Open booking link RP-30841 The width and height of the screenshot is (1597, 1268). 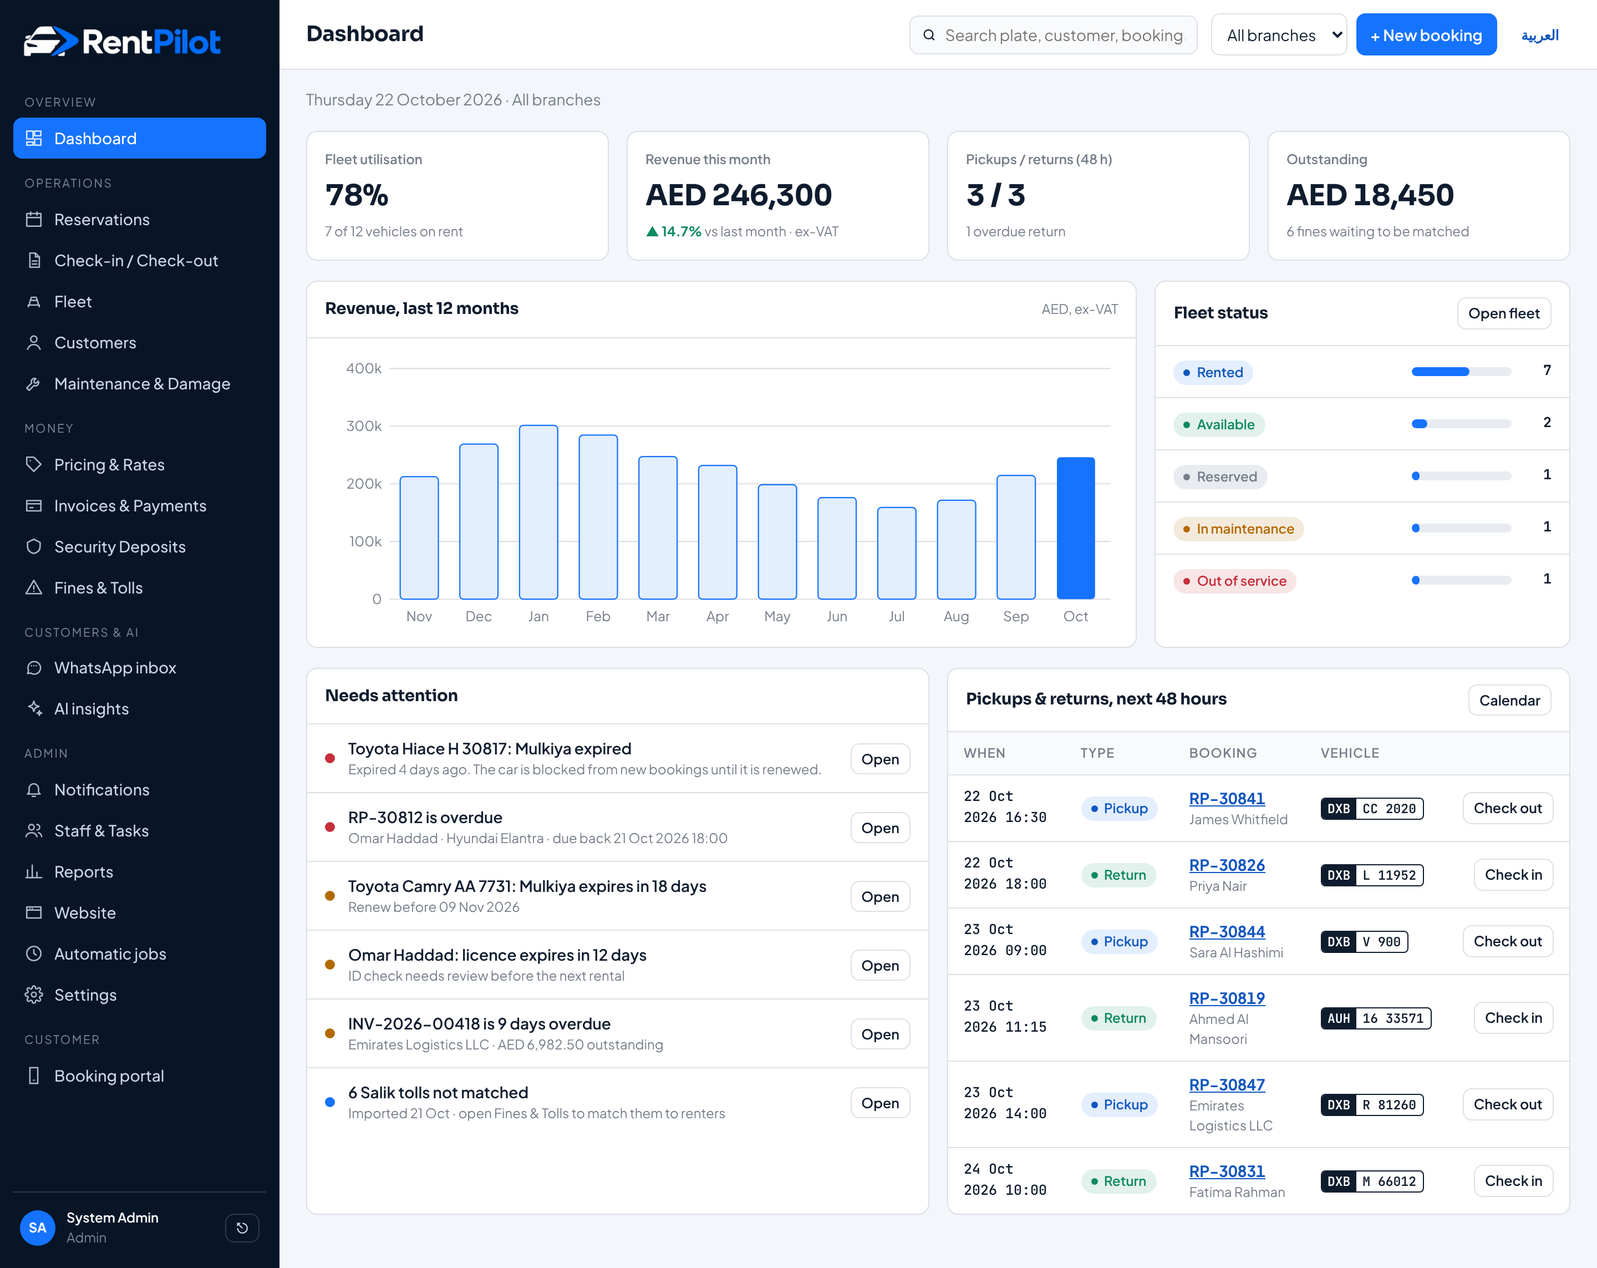coord(1227,798)
